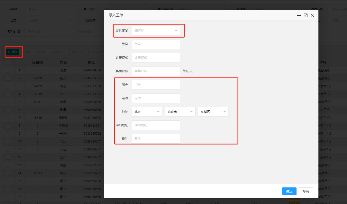The width and height of the screenshot is (347, 204).
Task: Click the 电话 input field
Action: [156, 98]
